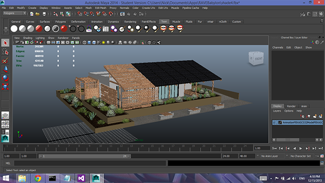Open Visual Studio from the taskbar
This screenshot has width=325, height=183.
(x=81, y=178)
